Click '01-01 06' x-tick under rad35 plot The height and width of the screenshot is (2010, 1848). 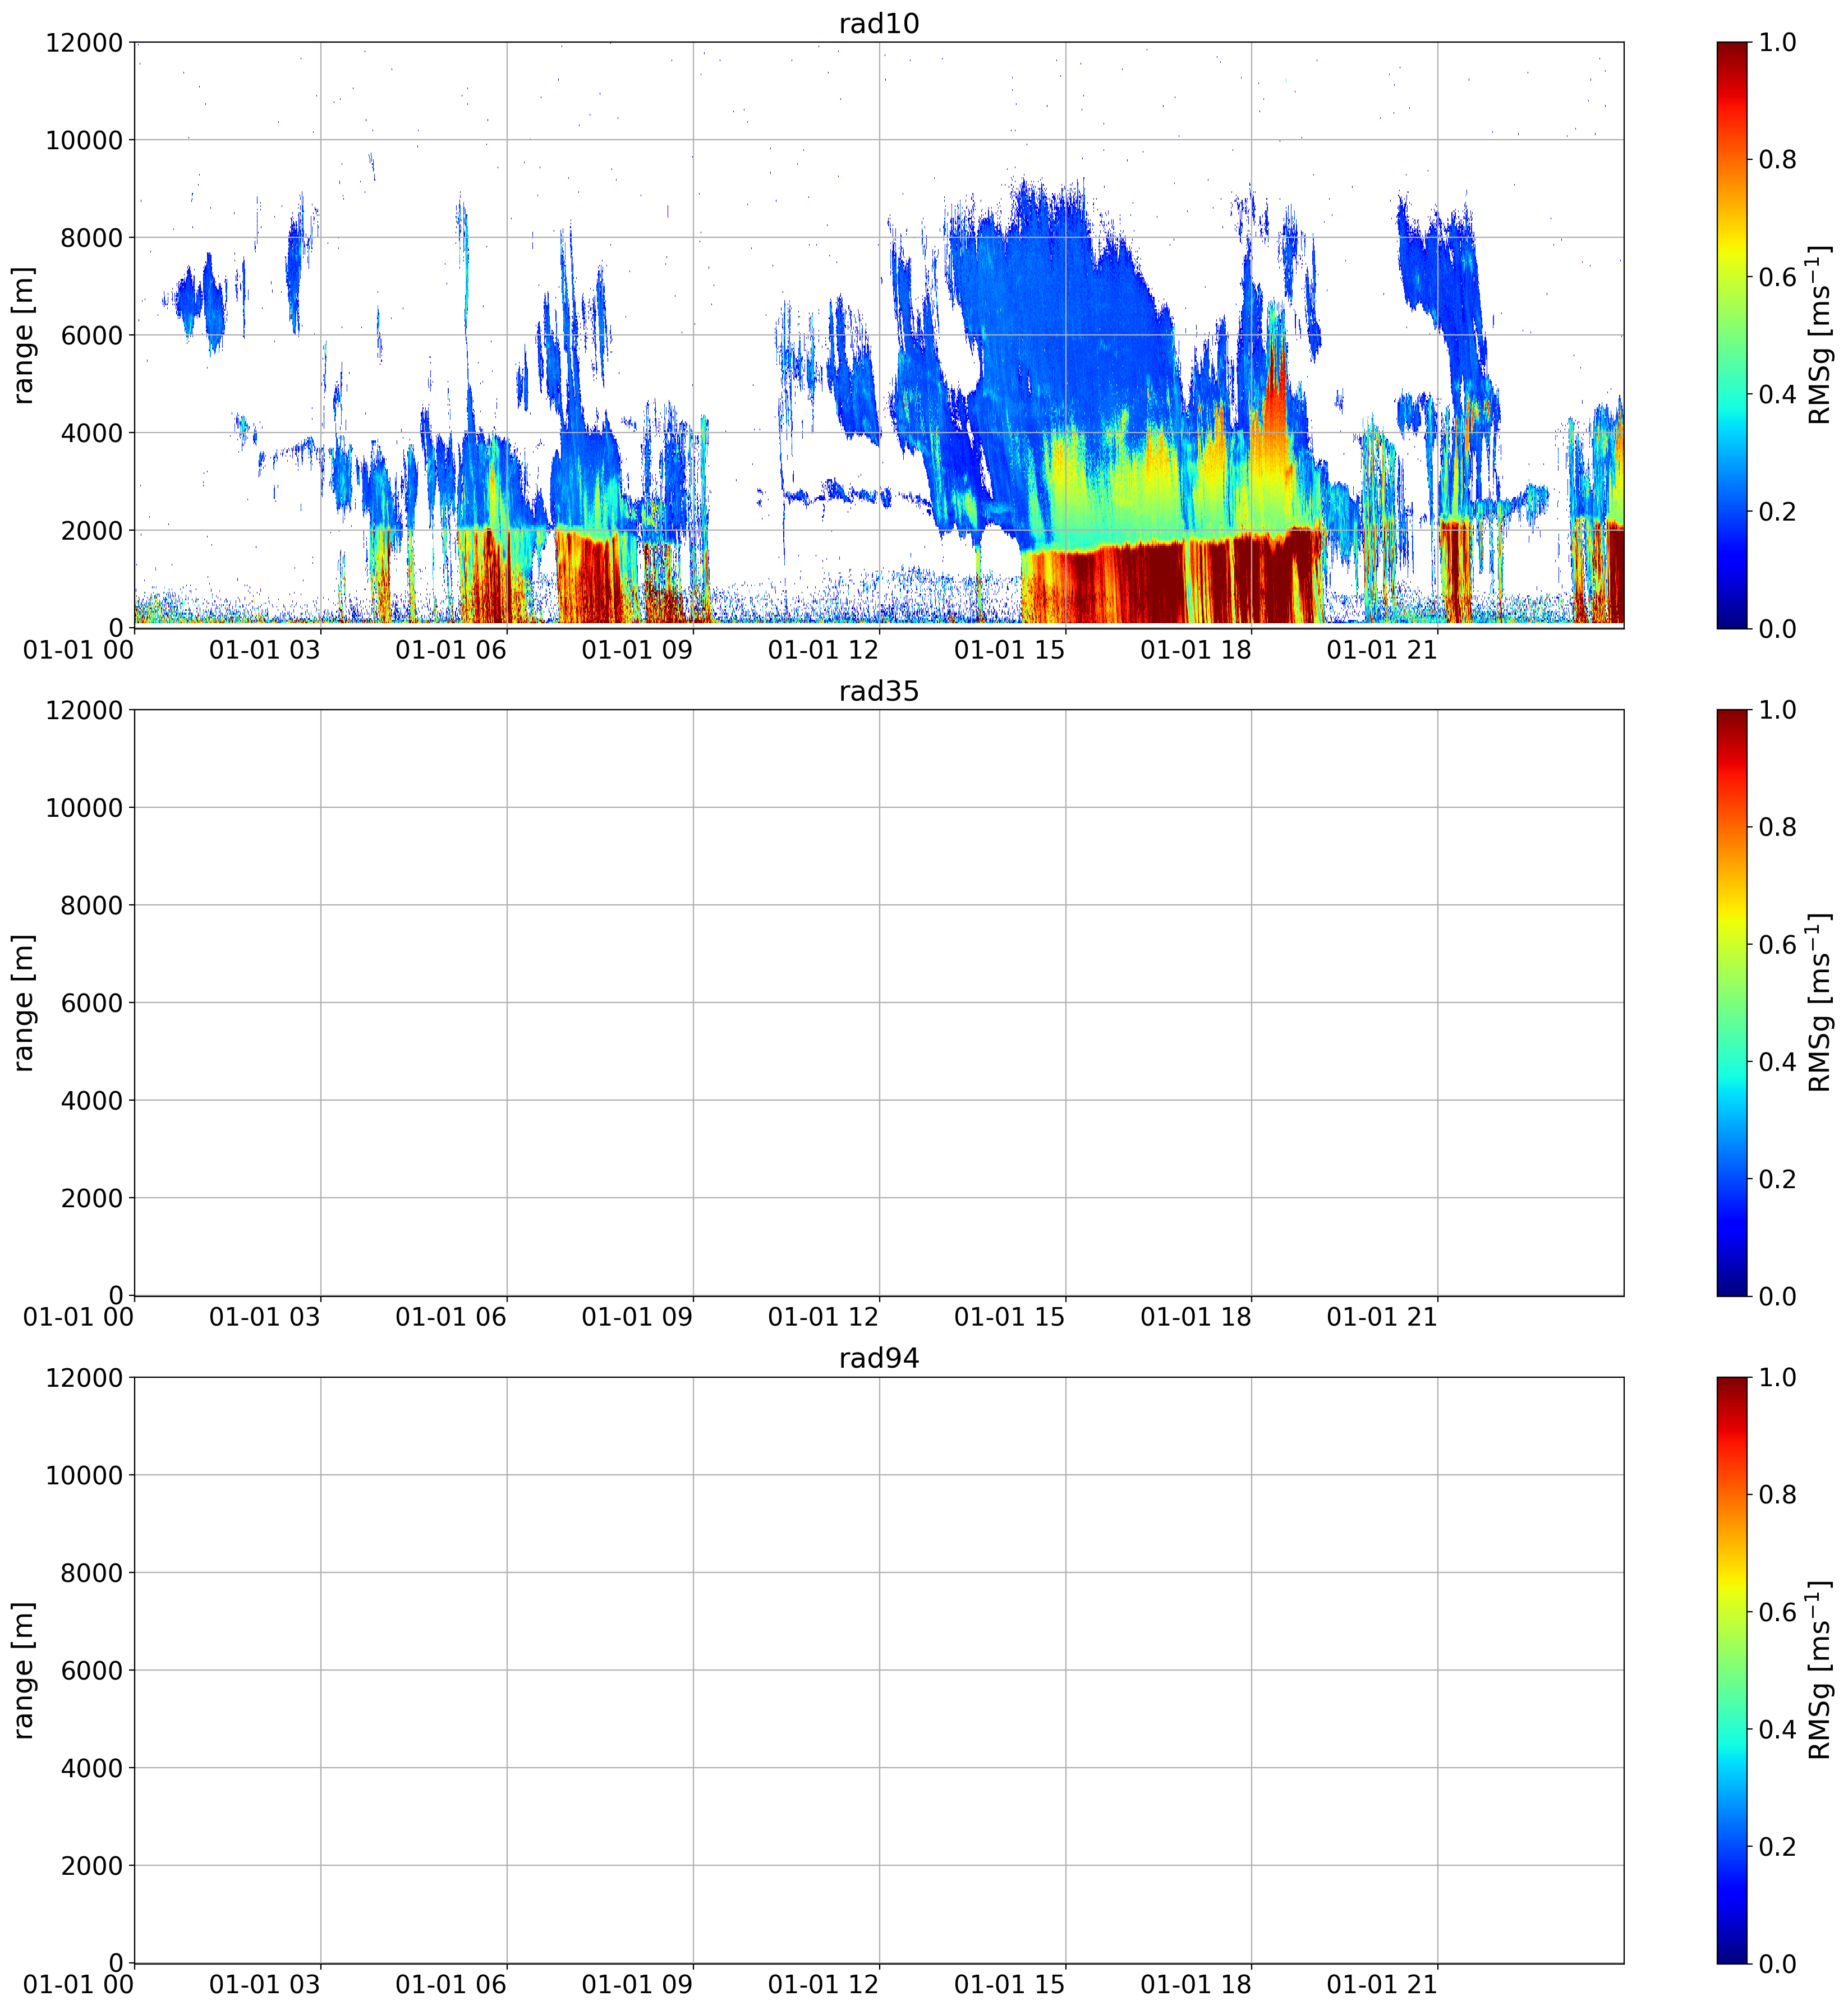click(x=451, y=1317)
